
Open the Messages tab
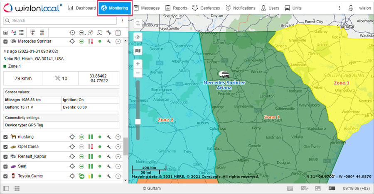(x=147, y=8)
